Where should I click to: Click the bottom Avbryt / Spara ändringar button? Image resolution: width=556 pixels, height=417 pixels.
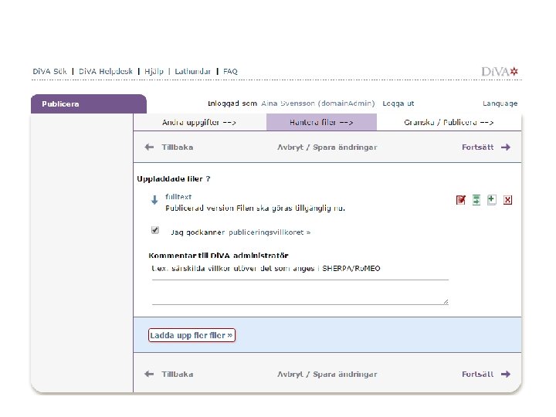click(x=327, y=374)
